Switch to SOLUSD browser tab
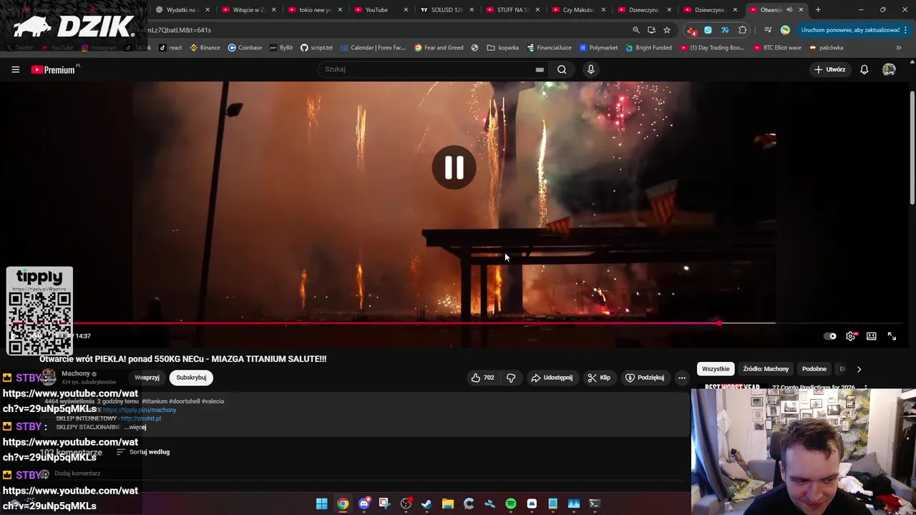 444,10
